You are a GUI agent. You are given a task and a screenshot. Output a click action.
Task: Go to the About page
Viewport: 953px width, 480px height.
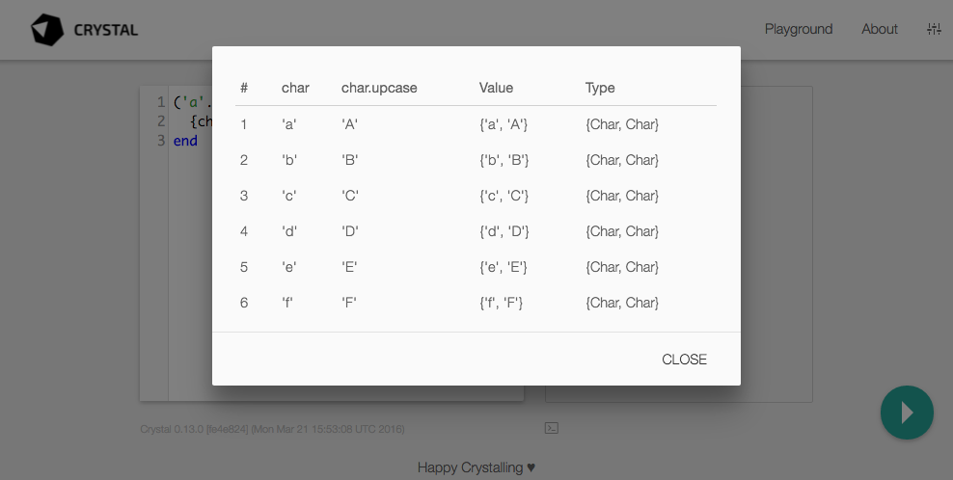click(879, 29)
